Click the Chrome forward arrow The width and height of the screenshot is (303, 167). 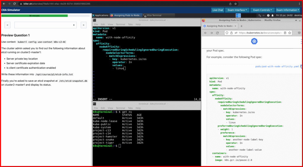pos(9,4)
